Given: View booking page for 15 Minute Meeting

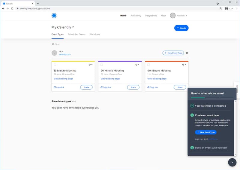Looking at the screenshot, I should [63, 79].
